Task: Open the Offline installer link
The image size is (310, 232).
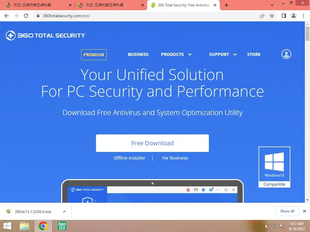Action: coord(130,158)
